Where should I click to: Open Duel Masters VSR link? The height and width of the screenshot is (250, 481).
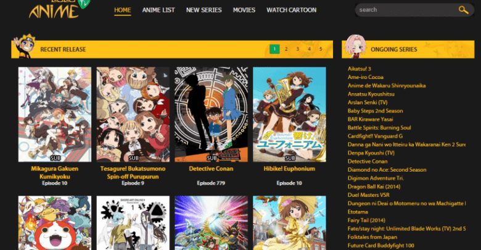(x=368, y=195)
